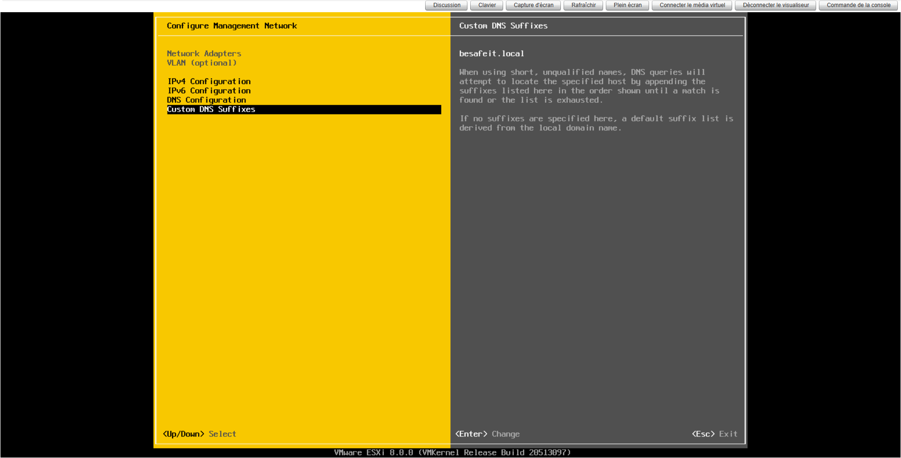
Task: Click the VMware ESXi 8.0.0 version text
Action: (x=452, y=452)
